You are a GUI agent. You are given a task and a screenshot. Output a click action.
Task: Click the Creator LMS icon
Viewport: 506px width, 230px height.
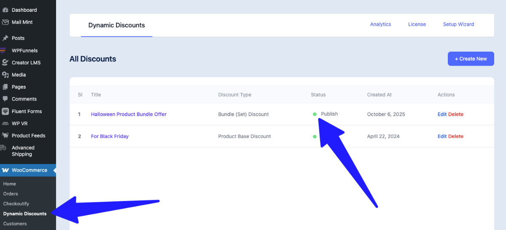tap(5, 63)
